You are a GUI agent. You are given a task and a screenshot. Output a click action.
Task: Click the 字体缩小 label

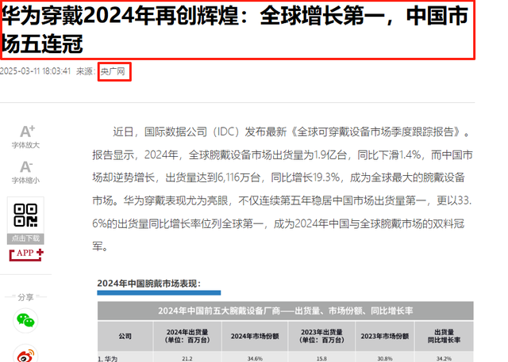[x=25, y=180]
